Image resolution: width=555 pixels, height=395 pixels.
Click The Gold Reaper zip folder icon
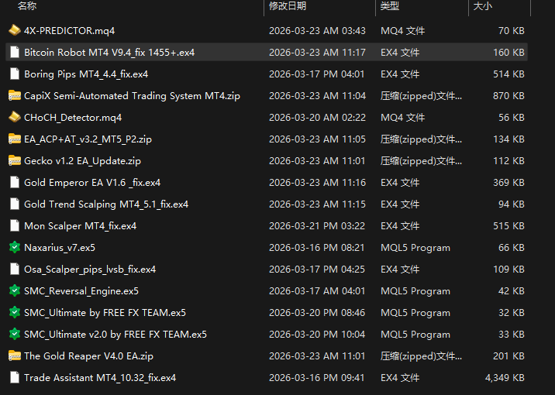coord(15,355)
